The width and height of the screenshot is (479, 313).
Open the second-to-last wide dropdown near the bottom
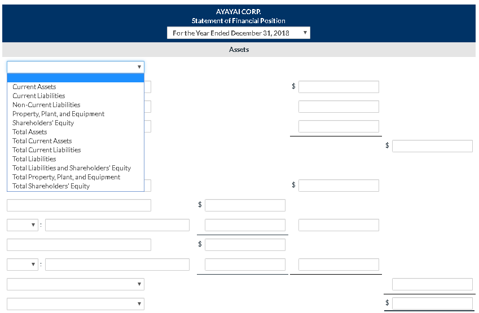76,284
